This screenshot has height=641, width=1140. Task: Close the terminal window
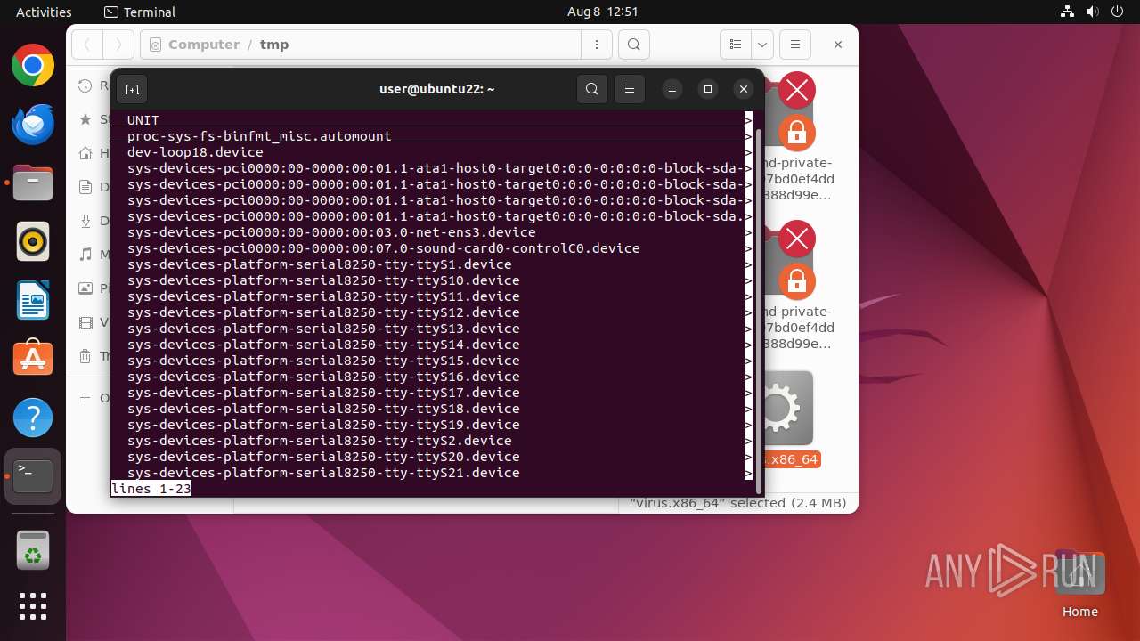744,89
